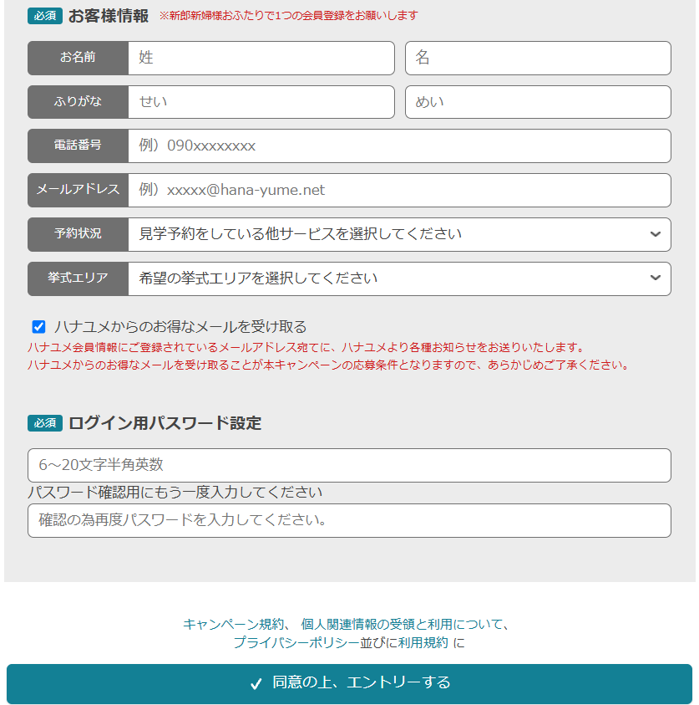Open the 利用規約 link
The image size is (699, 705).
point(423,642)
